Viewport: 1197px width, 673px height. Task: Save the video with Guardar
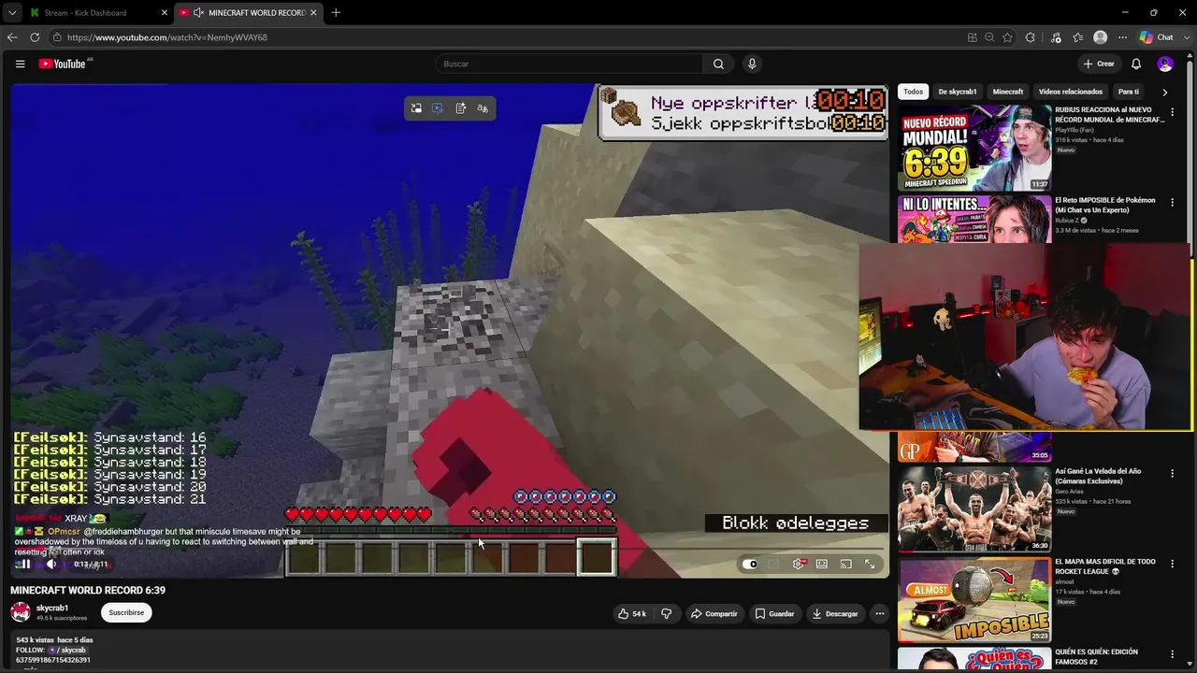tap(775, 613)
